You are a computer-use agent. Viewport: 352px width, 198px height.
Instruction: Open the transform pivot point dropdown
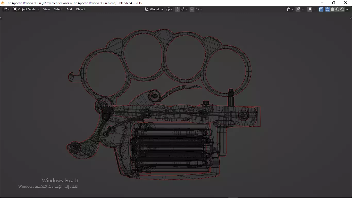coord(169,9)
